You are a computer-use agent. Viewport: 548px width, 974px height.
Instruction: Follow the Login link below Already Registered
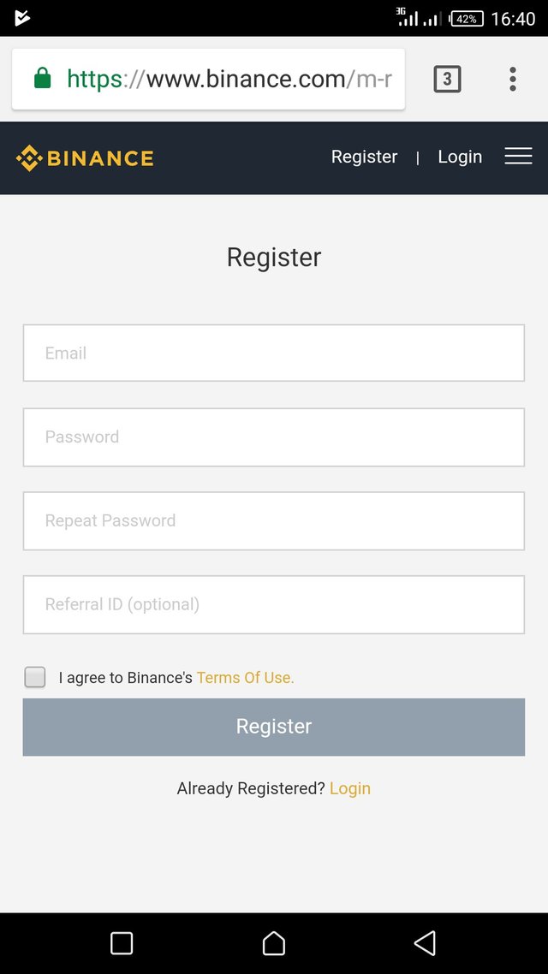click(x=349, y=788)
